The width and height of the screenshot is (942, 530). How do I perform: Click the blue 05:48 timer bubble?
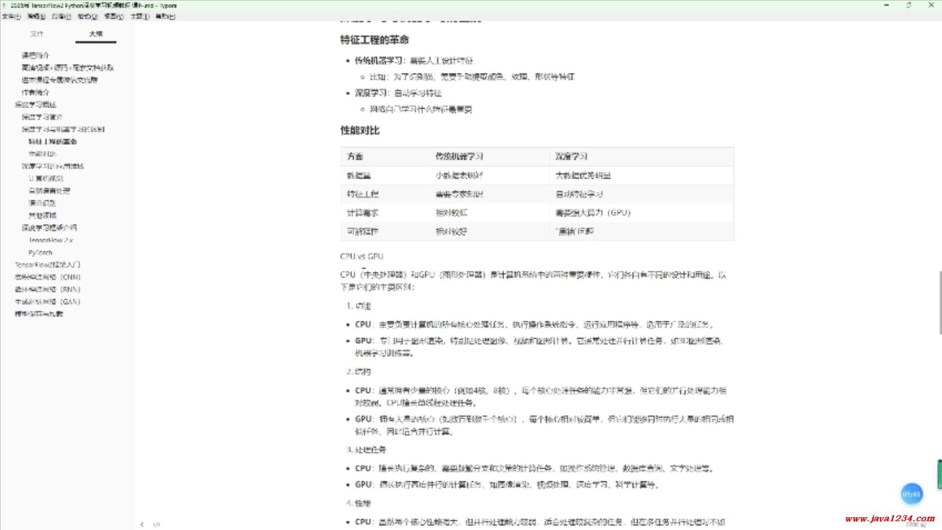[912, 494]
